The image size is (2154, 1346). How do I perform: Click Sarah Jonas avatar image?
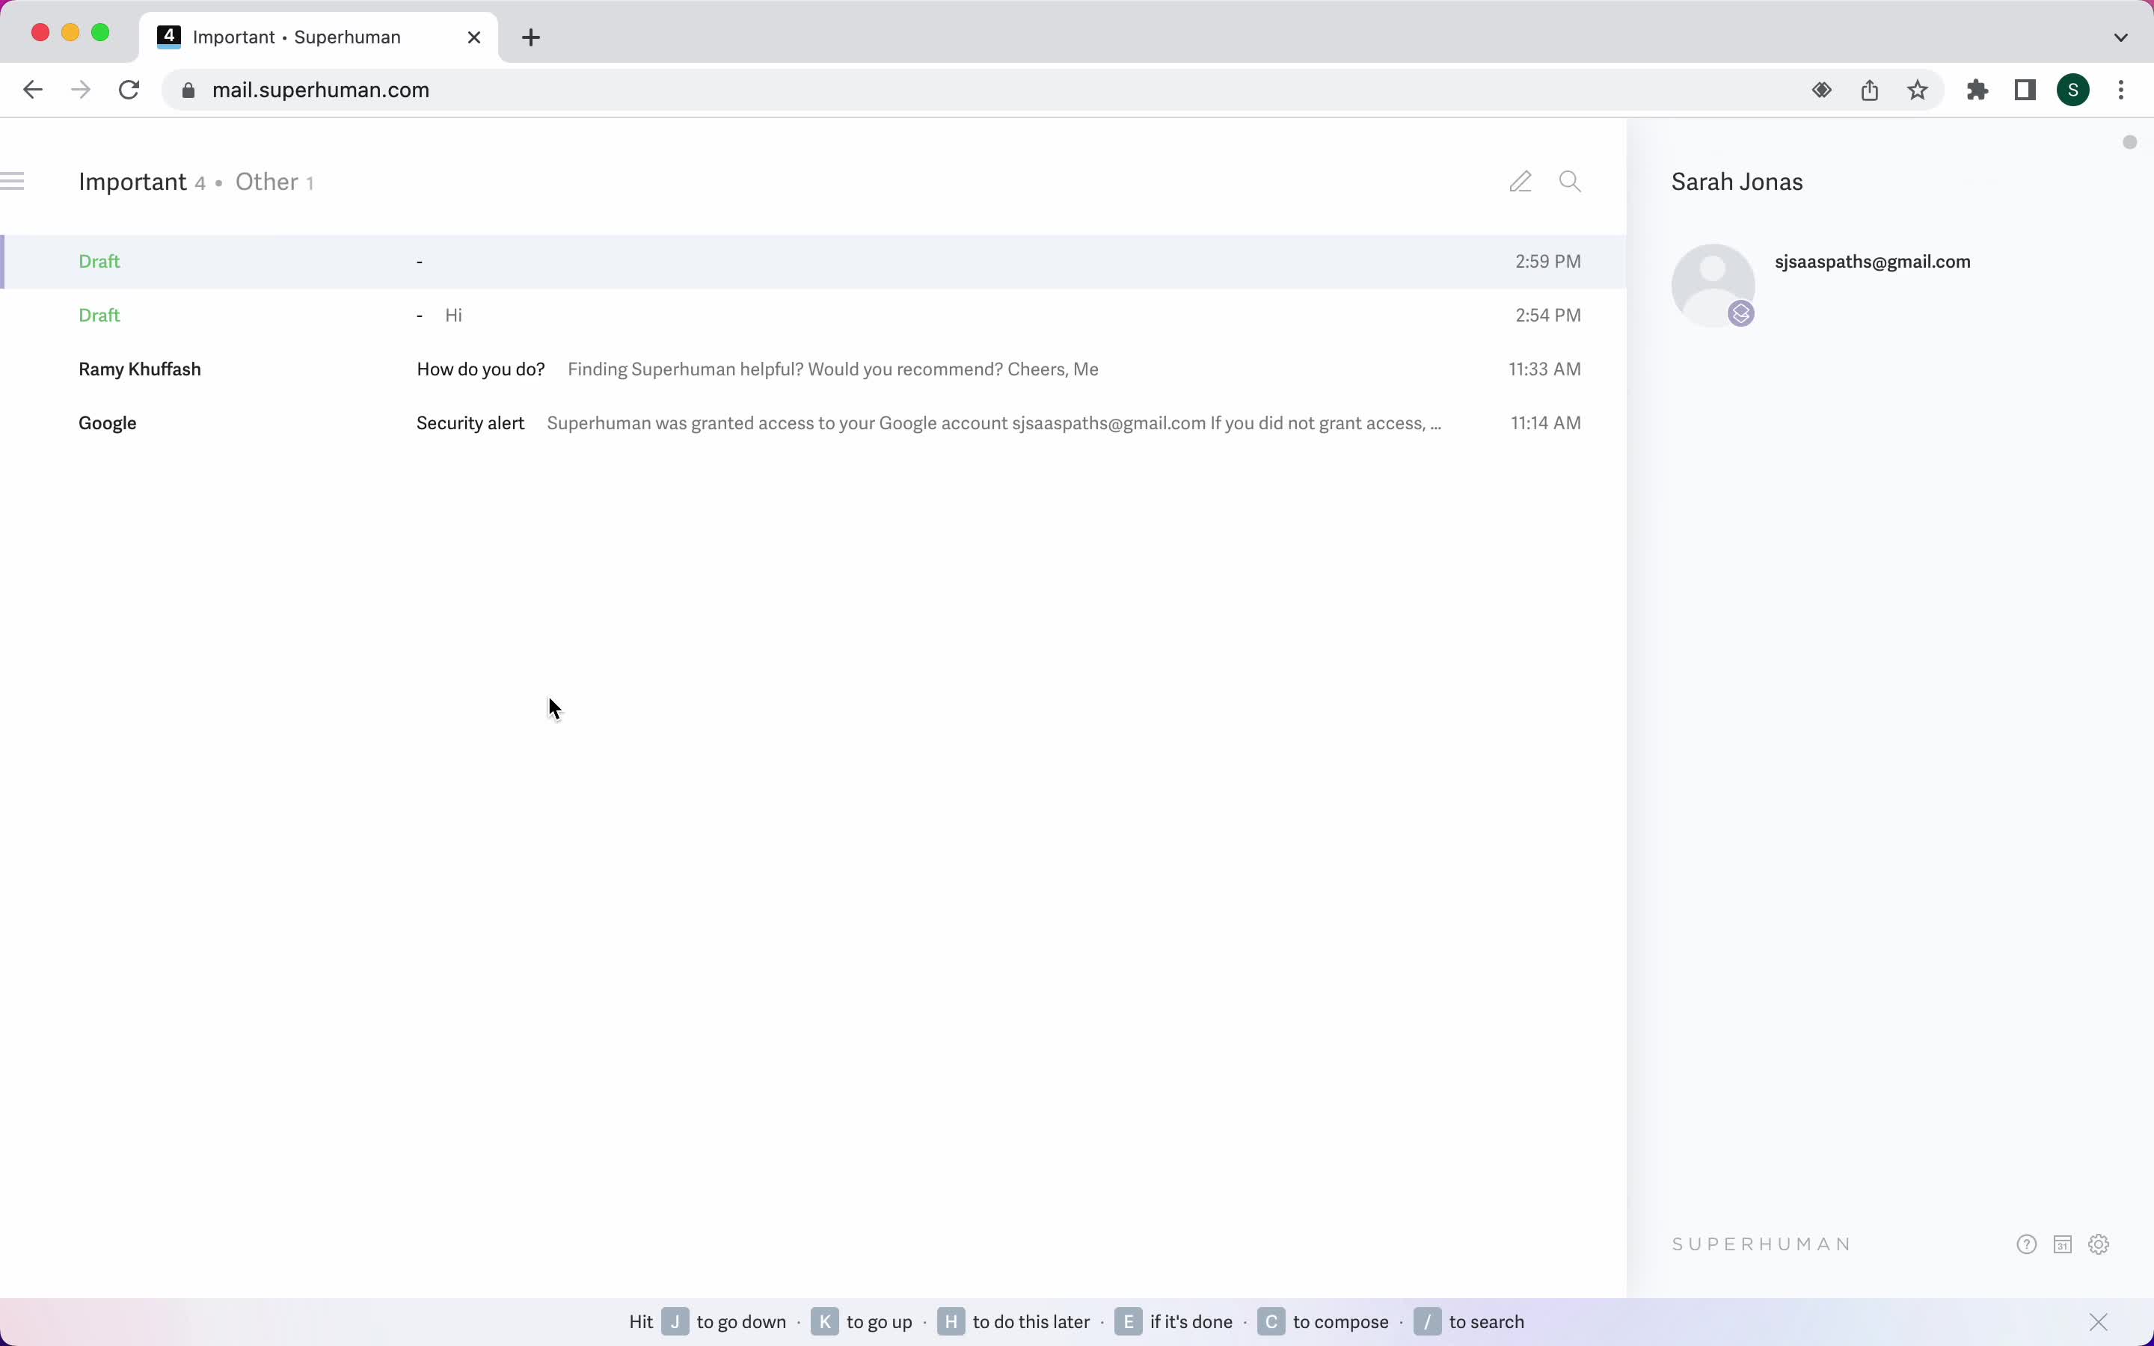(1713, 286)
